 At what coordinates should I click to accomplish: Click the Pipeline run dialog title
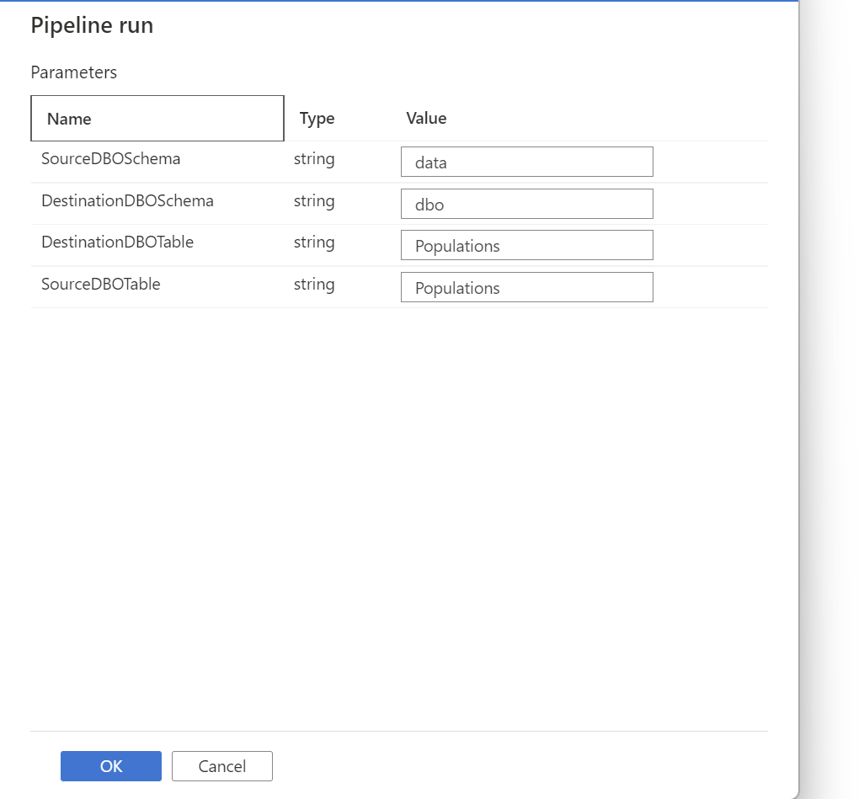pyautogui.click(x=92, y=25)
